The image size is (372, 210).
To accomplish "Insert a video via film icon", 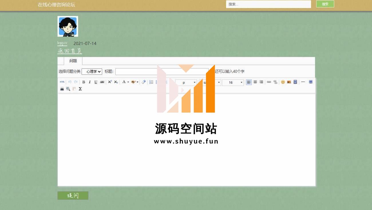I will (295, 82).
